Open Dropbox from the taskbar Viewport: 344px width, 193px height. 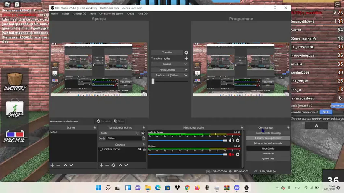point(177,188)
